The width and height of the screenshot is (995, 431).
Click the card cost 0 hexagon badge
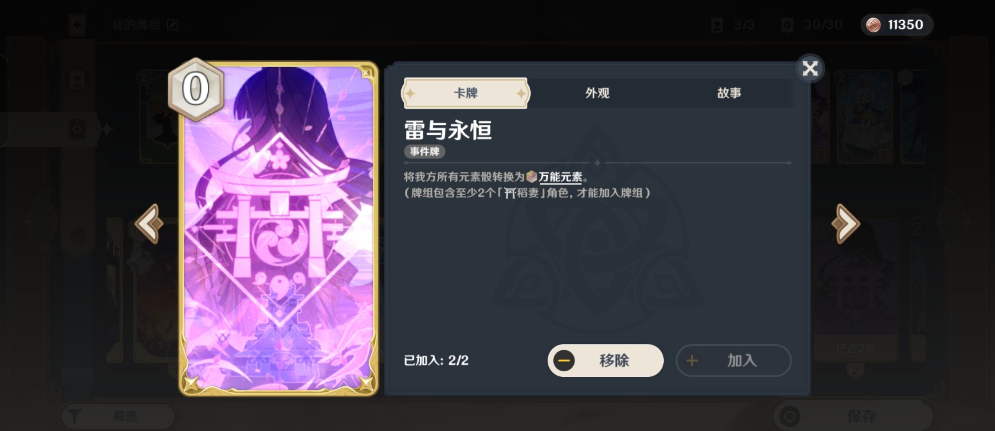coord(196,89)
